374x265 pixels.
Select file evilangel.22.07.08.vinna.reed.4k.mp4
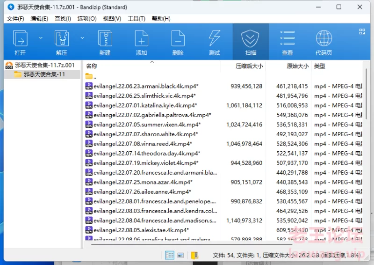point(143,144)
